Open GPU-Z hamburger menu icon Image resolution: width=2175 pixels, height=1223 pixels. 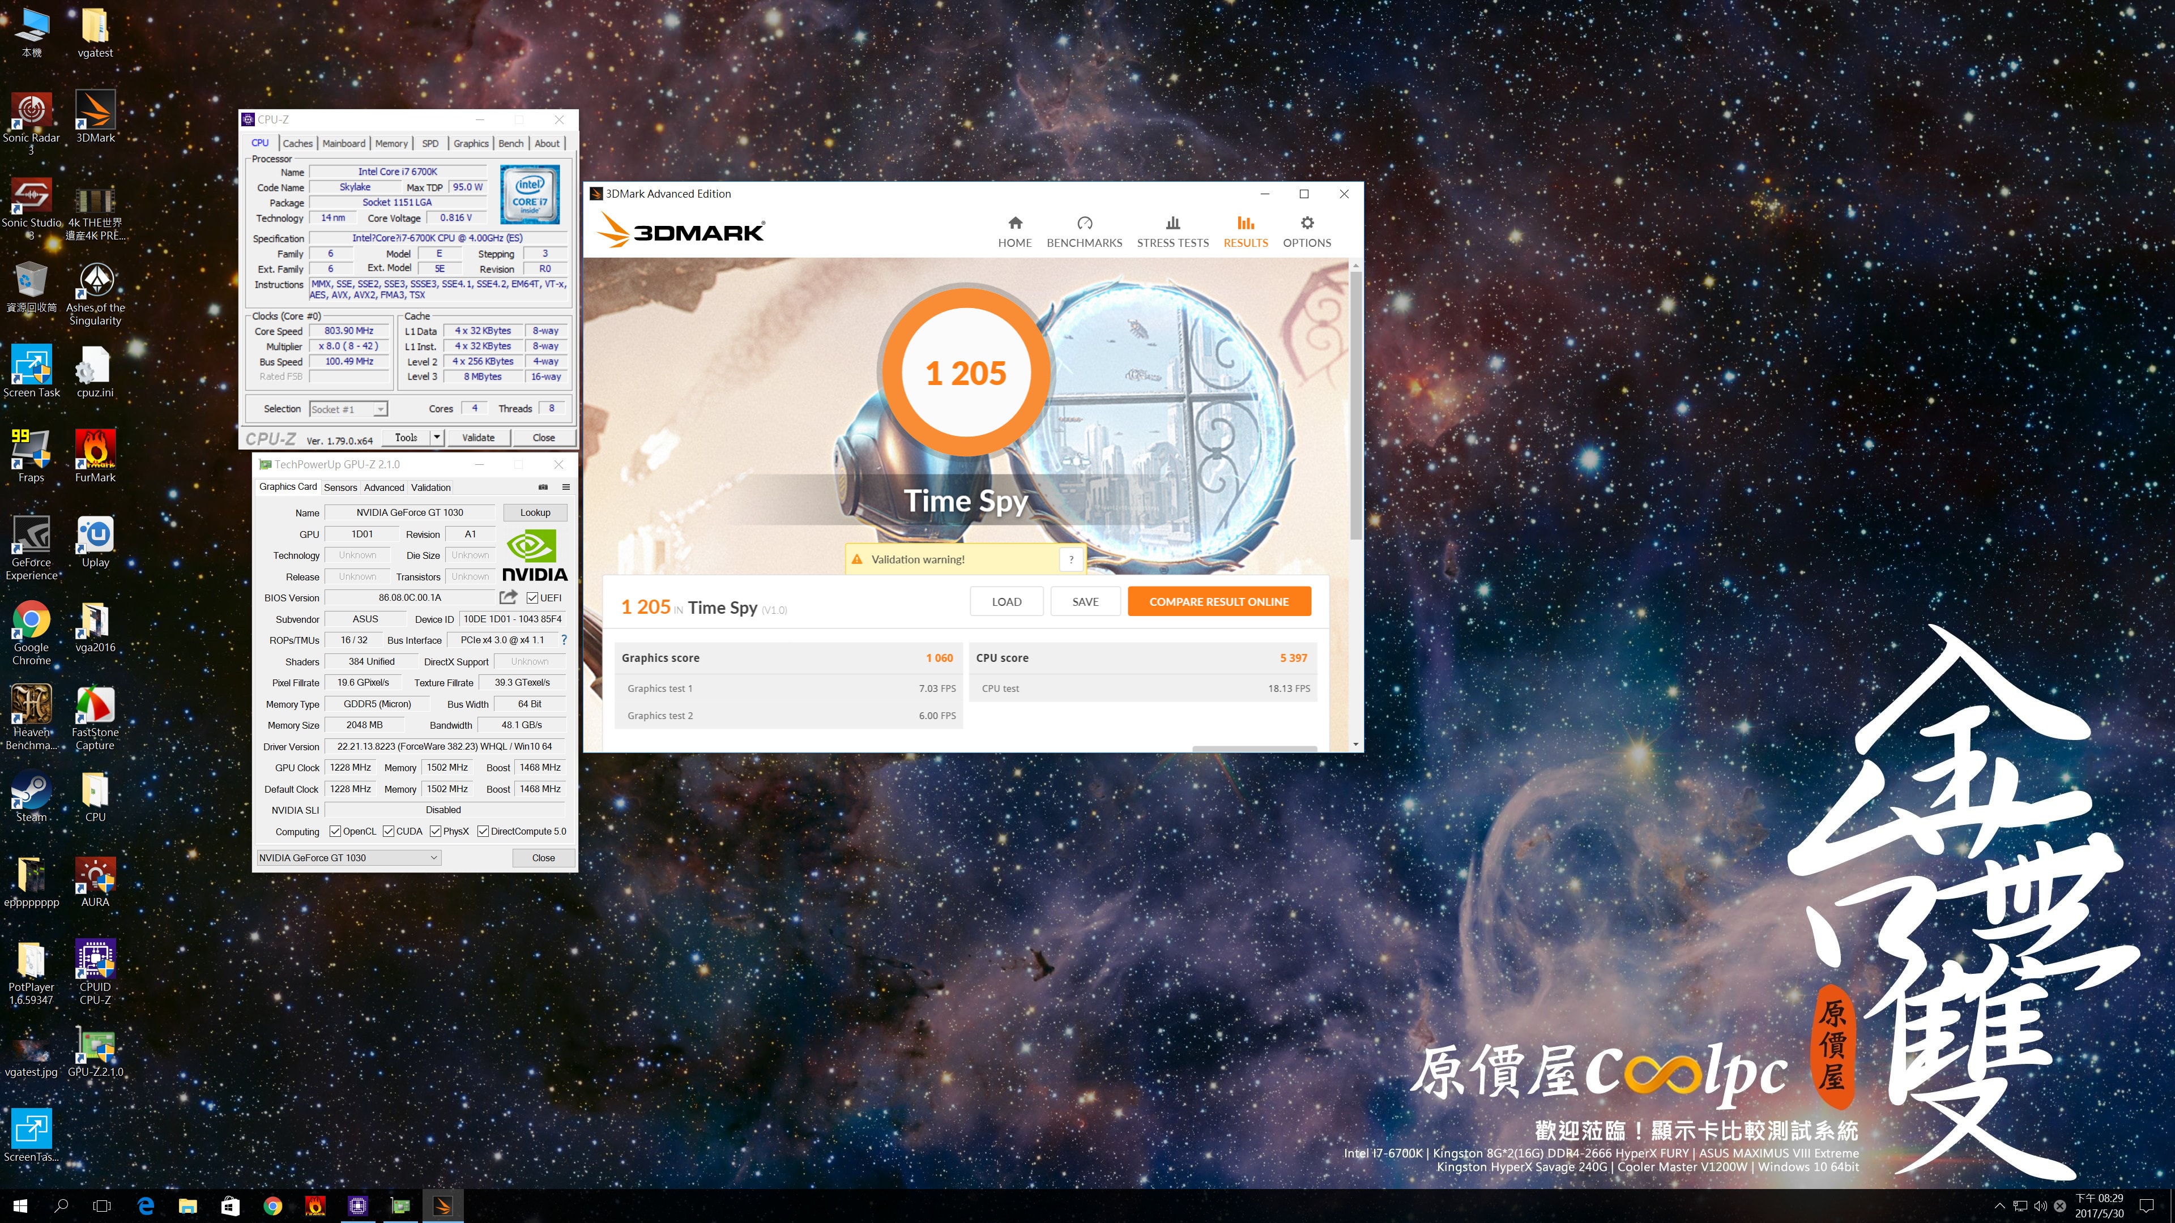click(x=566, y=487)
